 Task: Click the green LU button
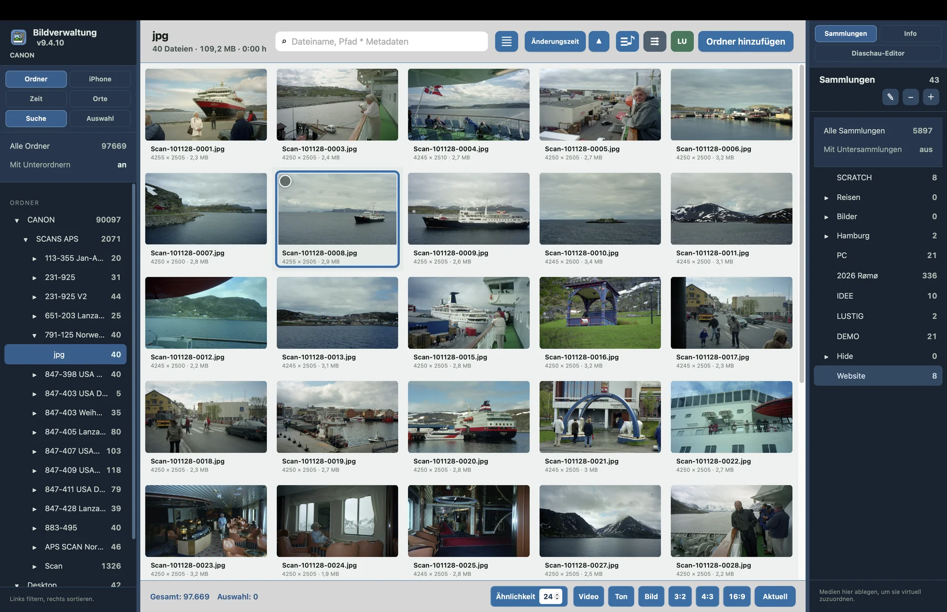[x=682, y=41]
